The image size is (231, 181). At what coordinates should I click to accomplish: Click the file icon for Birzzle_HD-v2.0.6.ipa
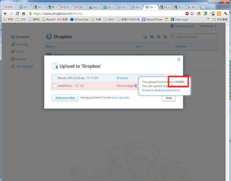(55, 78)
